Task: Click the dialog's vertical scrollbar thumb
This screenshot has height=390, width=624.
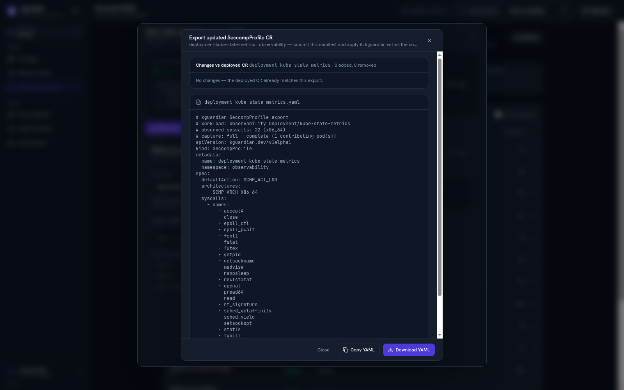Action: coord(440,177)
